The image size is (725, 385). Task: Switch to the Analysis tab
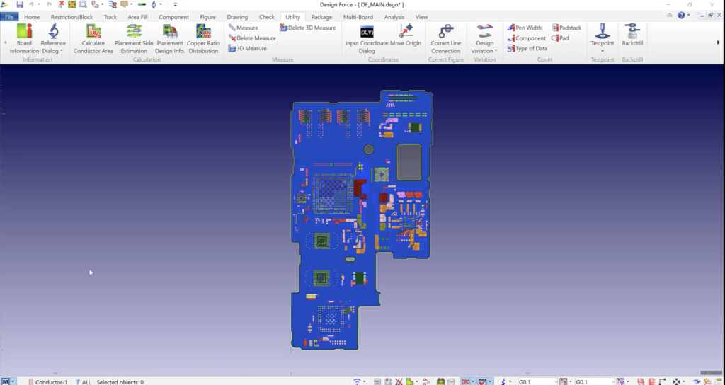[394, 17]
